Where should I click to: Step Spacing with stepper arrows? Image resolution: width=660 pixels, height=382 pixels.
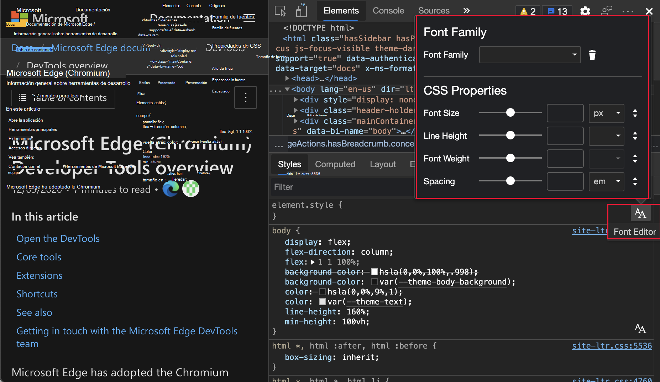(x=635, y=181)
